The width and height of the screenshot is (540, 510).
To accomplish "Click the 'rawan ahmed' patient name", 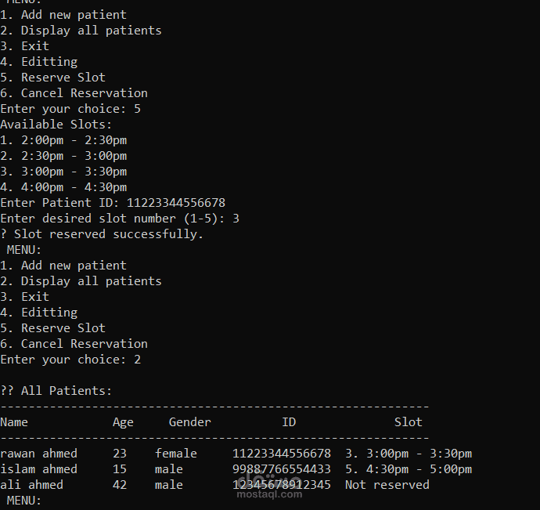I will coord(38,454).
